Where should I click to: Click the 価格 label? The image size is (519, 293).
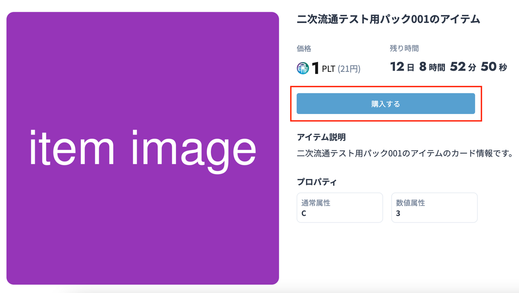click(x=304, y=49)
